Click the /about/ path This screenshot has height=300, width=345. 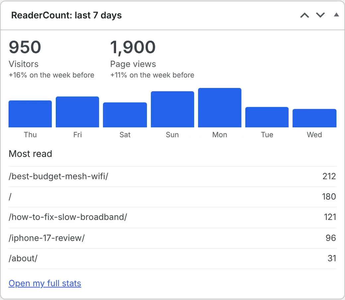[x=23, y=259]
